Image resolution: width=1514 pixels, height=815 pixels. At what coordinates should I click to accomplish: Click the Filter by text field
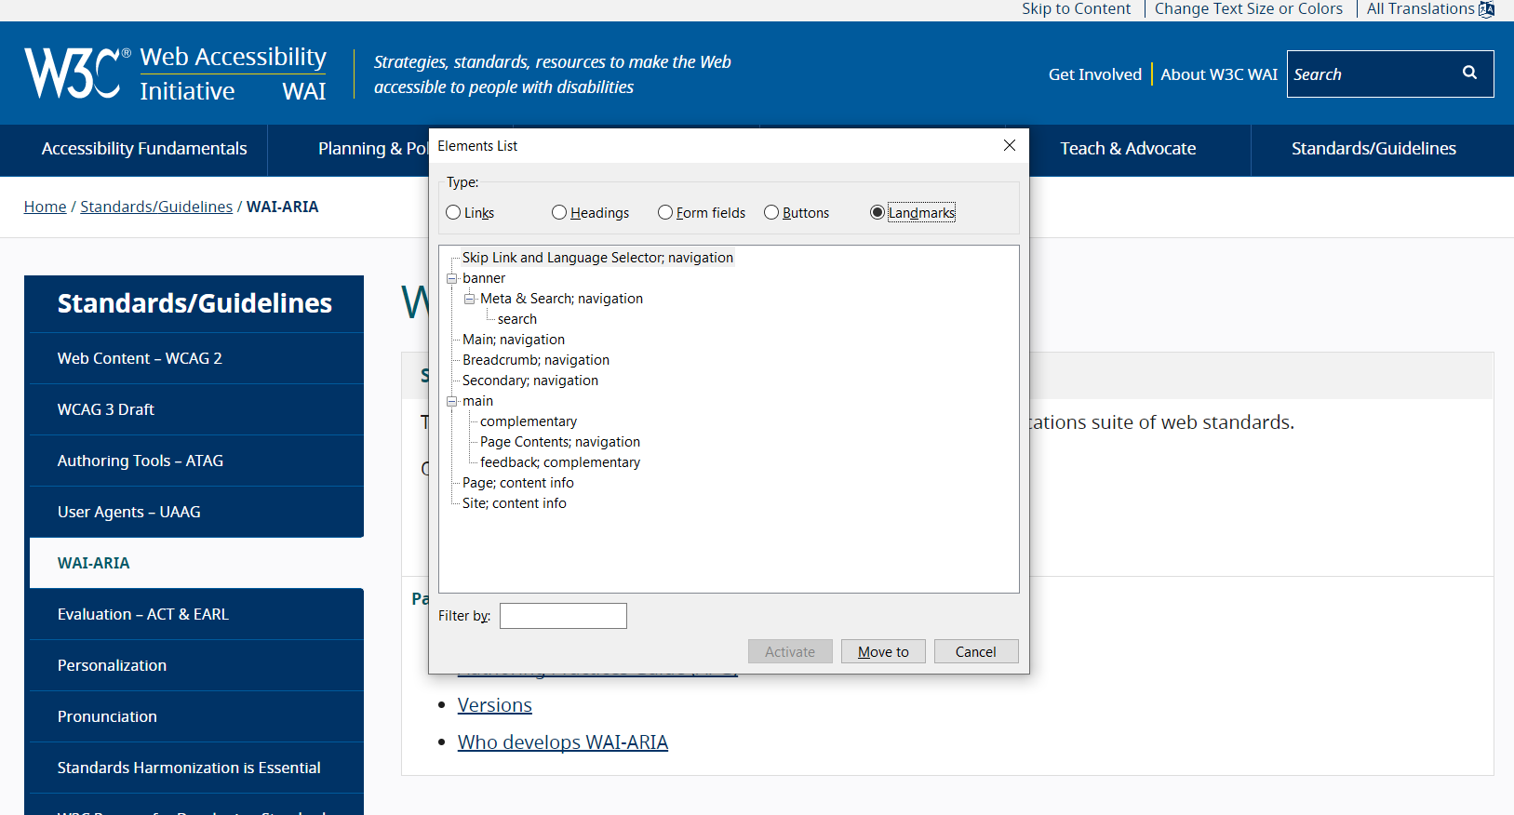[563, 616]
